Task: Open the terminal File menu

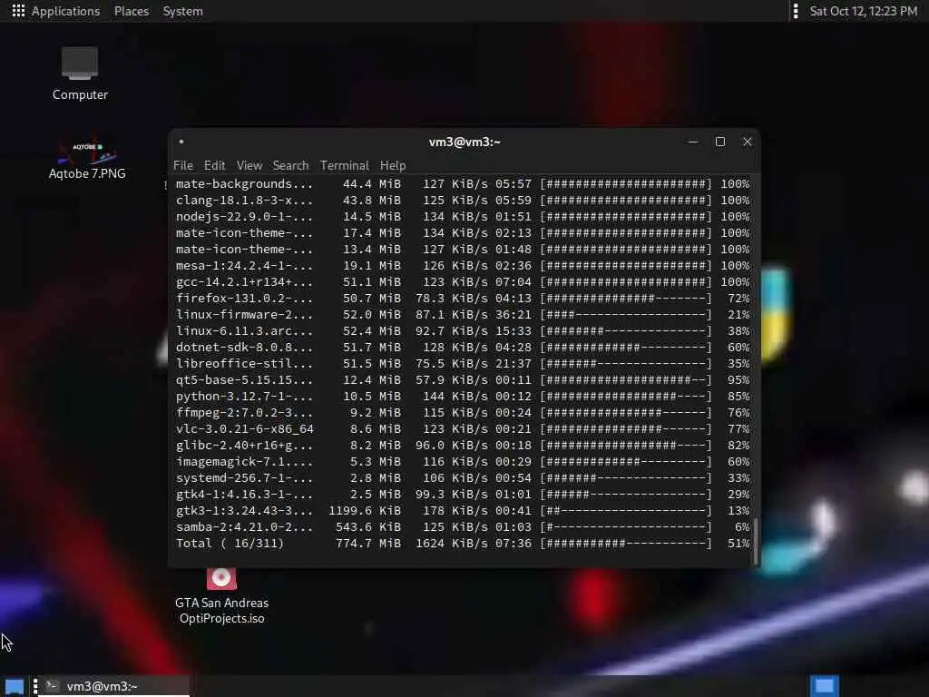Action: point(183,165)
